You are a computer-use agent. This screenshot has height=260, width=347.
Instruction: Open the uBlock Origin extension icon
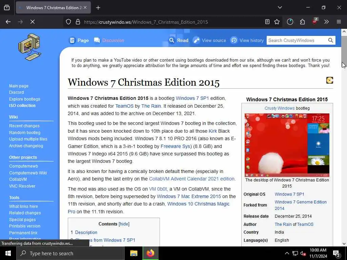pos(314,21)
